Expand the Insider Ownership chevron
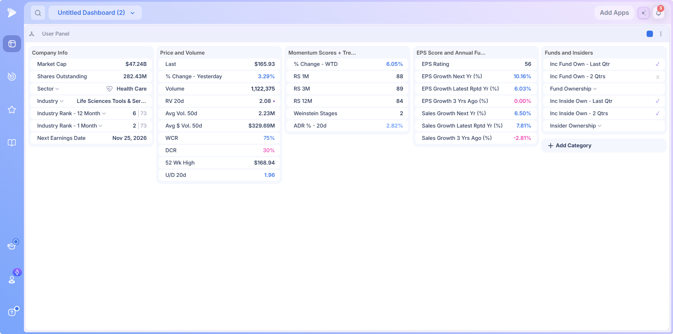673x334 pixels. pos(599,126)
